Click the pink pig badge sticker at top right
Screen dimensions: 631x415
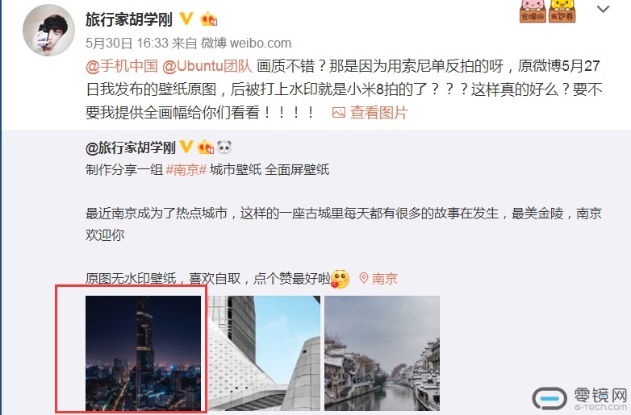[533, 10]
